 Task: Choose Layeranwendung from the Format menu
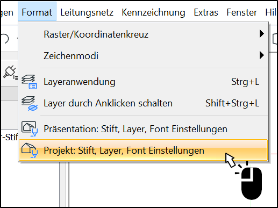click(143, 82)
